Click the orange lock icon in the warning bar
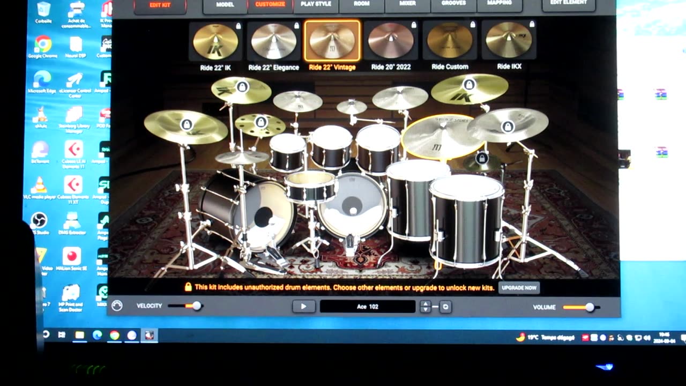686x386 pixels. [x=188, y=287]
